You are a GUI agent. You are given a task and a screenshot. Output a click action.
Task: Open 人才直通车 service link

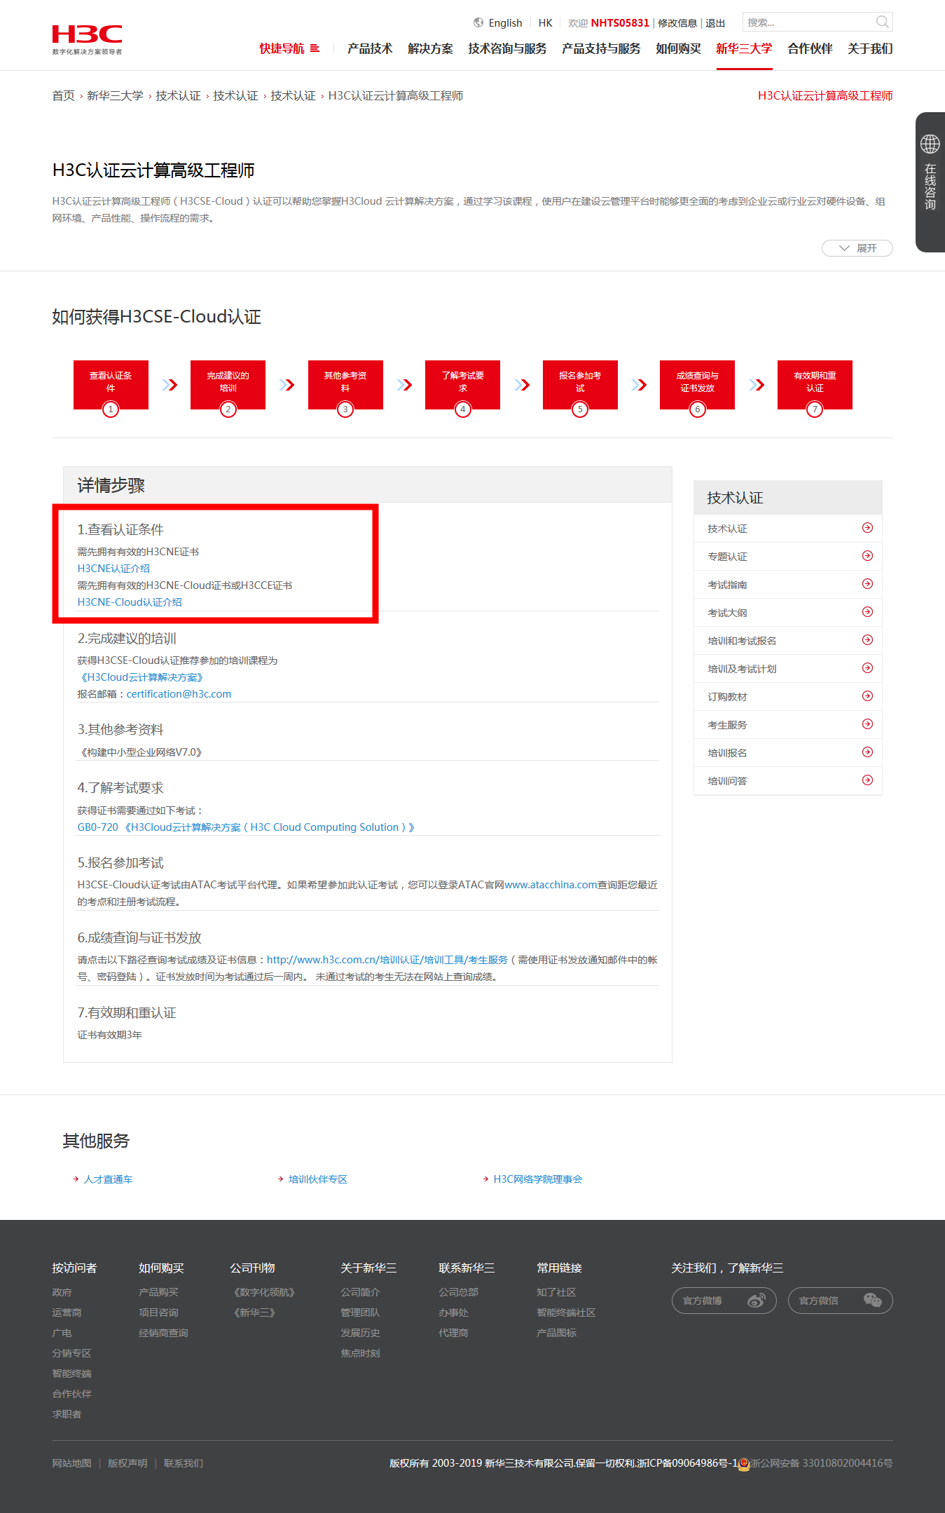[108, 1179]
